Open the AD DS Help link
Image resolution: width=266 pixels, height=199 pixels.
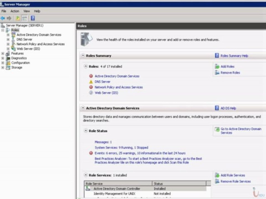click(228, 108)
